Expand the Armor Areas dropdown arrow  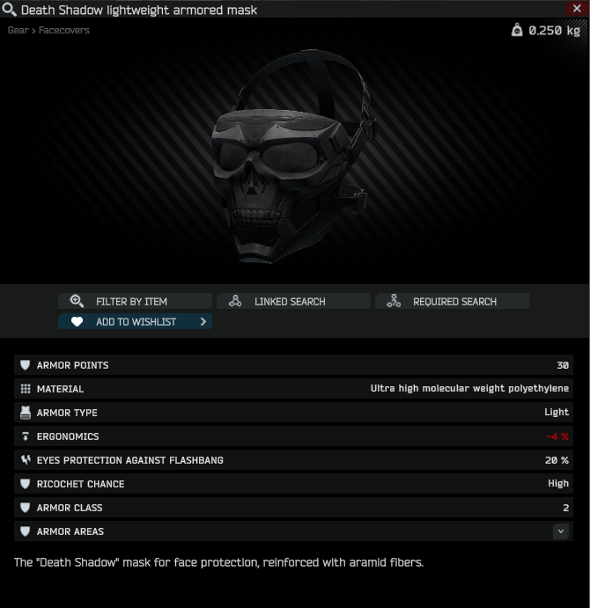[560, 531]
